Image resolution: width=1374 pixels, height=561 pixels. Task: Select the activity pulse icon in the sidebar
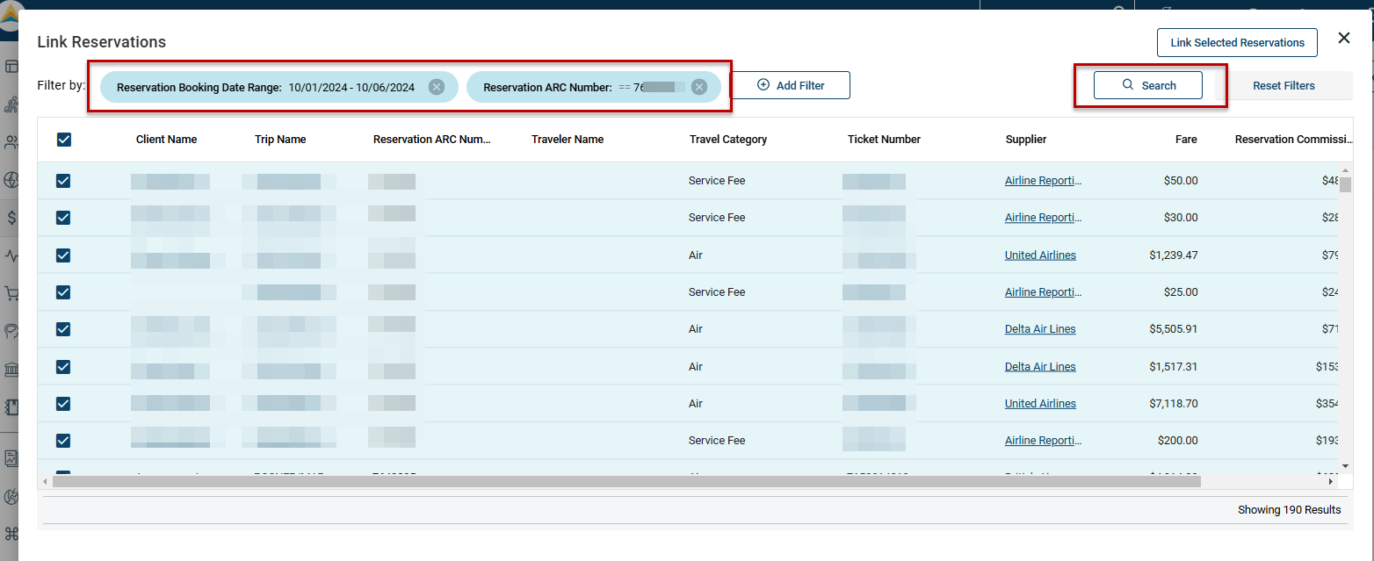coord(11,255)
